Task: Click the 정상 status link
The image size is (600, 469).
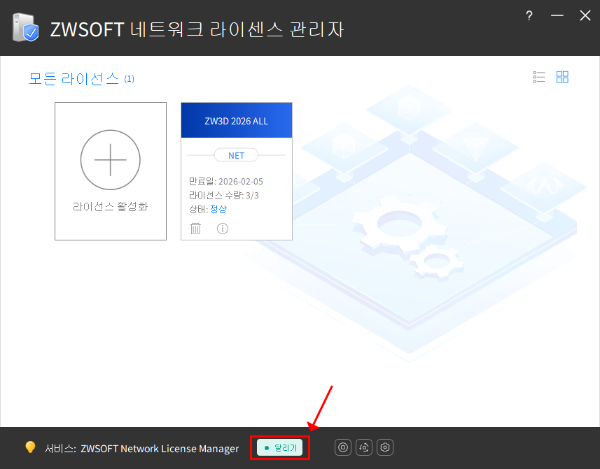Action: pos(217,208)
